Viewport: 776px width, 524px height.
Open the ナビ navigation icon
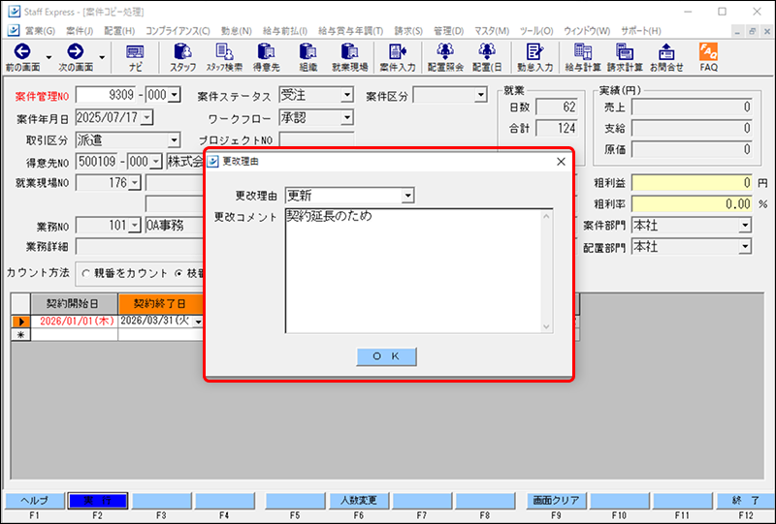[x=135, y=51]
